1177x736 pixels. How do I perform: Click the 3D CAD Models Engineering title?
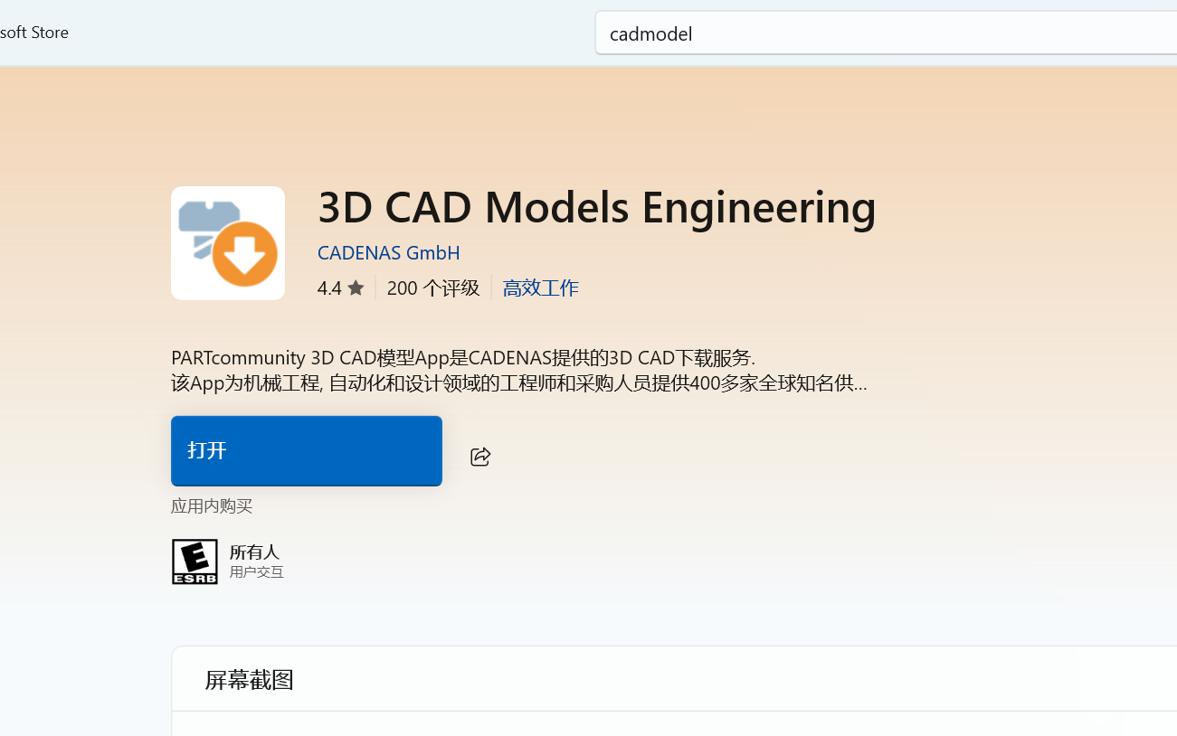point(597,208)
